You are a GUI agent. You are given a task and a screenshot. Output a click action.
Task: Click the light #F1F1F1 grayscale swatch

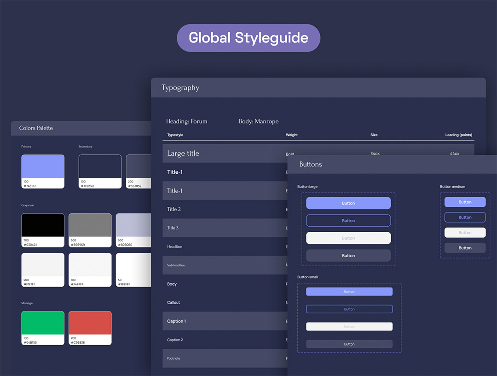pyautogui.click(x=43, y=265)
